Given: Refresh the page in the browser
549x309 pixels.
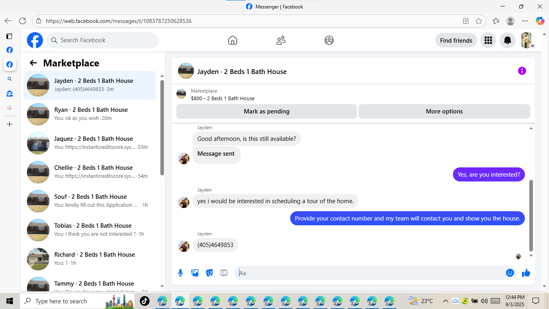Looking at the screenshot, I should pos(23,21).
